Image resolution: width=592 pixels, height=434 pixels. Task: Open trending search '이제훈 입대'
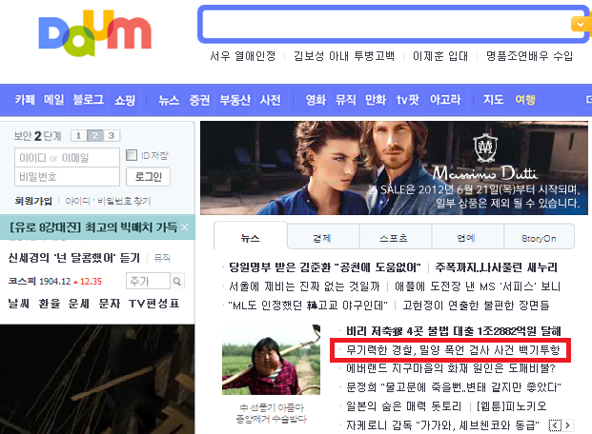[x=439, y=56]
